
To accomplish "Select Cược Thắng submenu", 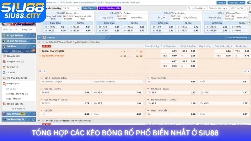I will coord(13,99).
